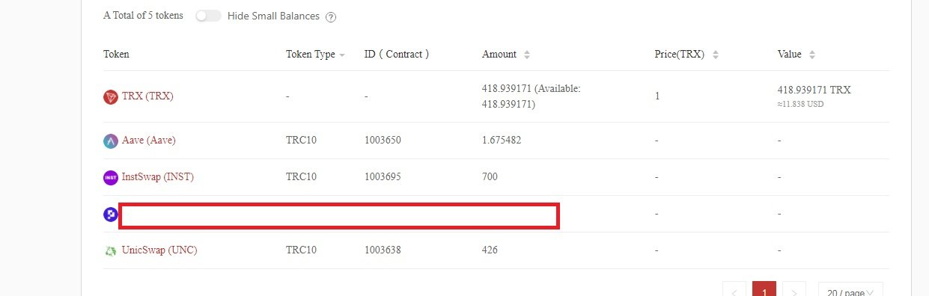Click the UnicSwap amount 426
This screenshot has width=929, height=296.
pos(490,250)
